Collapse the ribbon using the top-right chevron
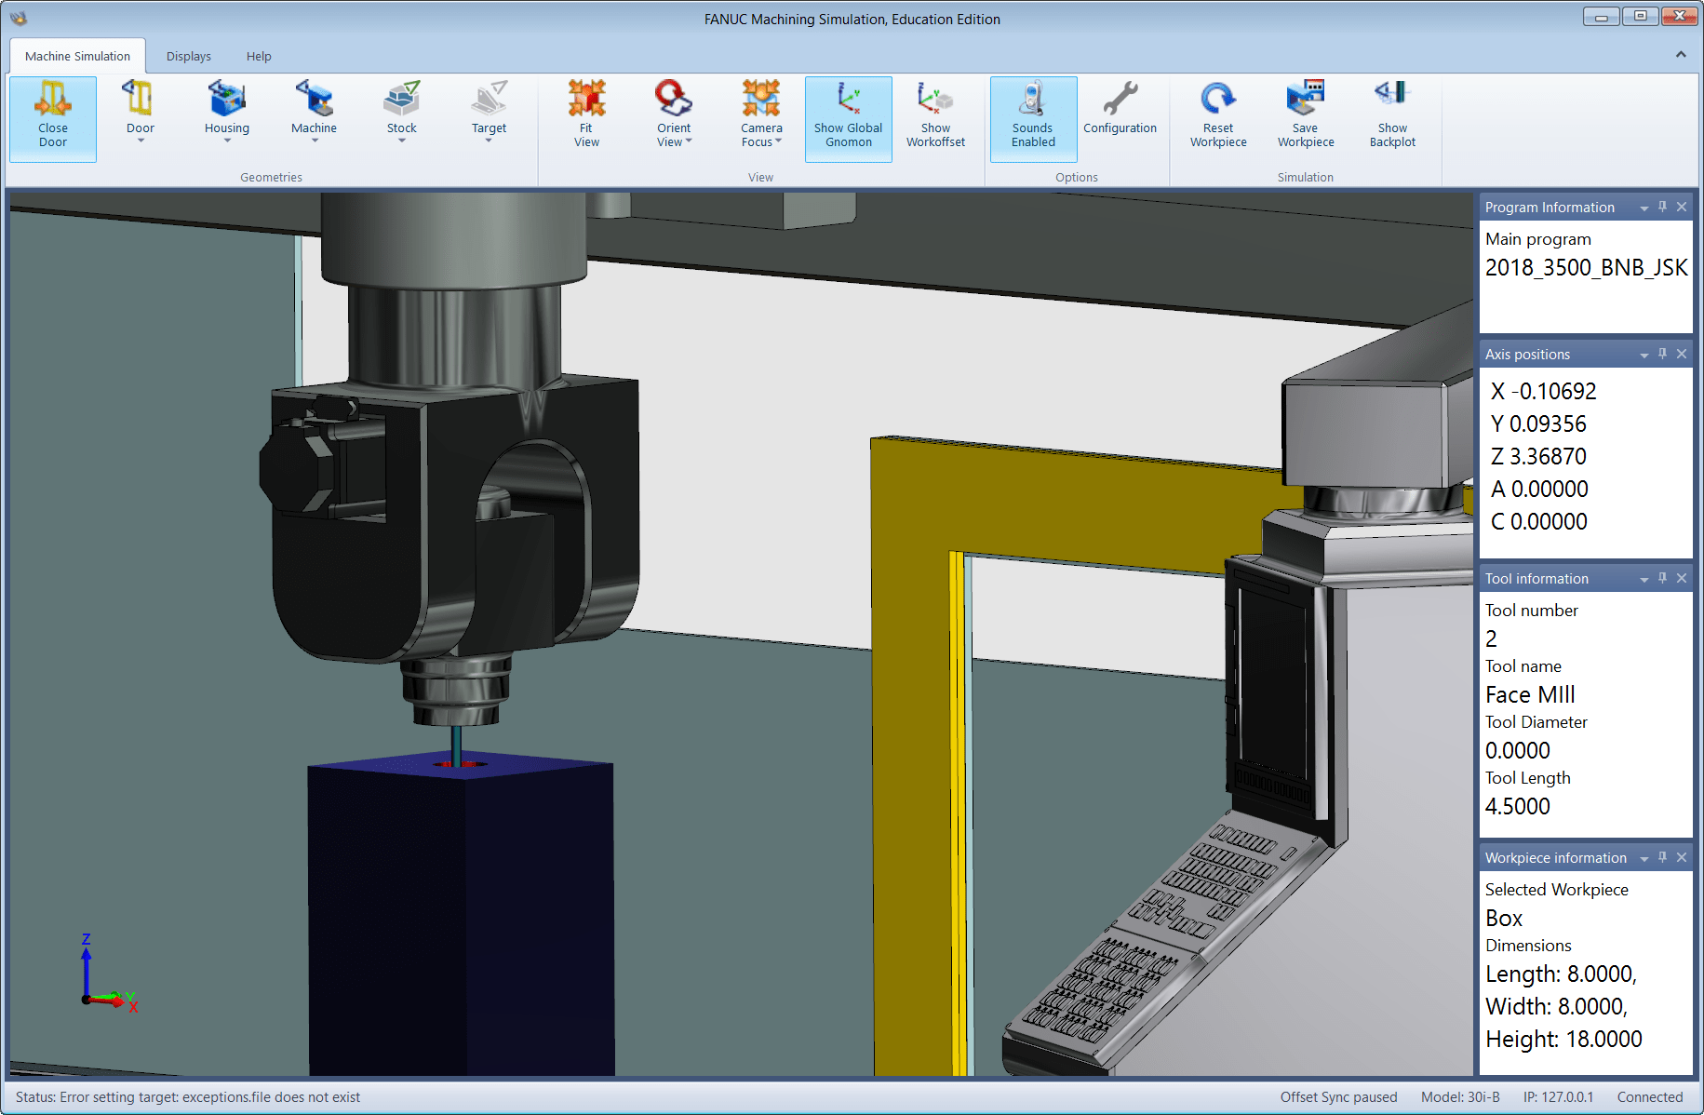This screenshot has height=1115, width=1704. (x=1681, y=55)
